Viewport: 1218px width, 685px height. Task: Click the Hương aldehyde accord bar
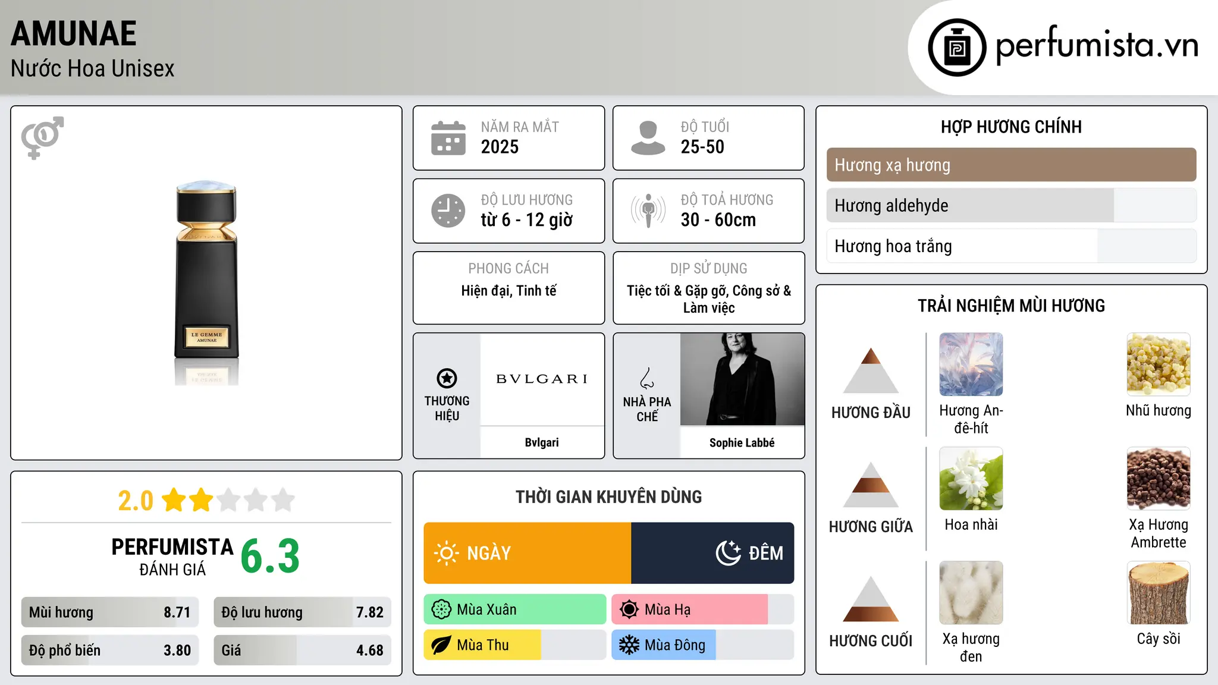click(1011, 206)
